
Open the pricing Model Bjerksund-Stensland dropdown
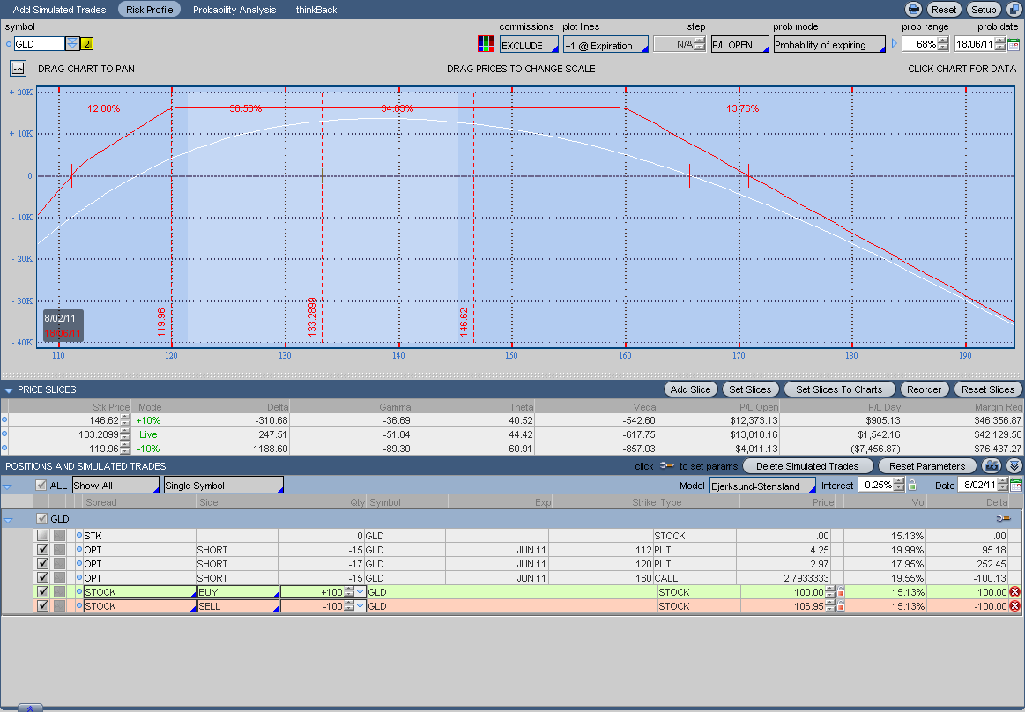coord(762,486)
